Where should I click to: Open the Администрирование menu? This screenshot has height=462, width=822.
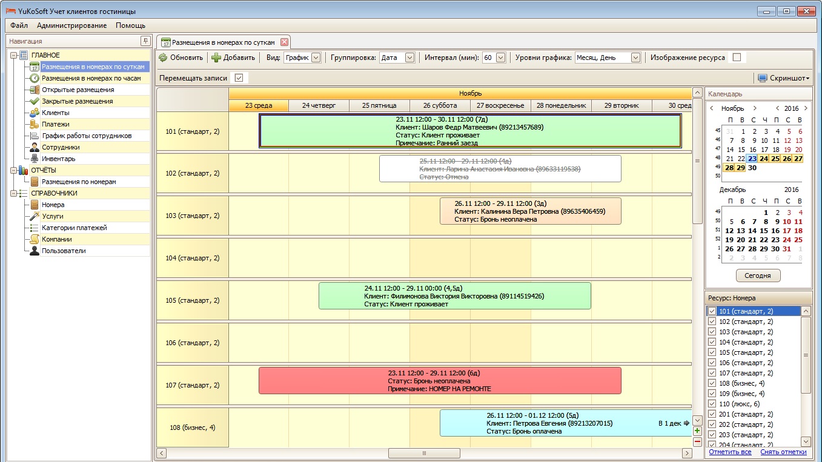71,25
